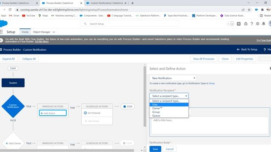The width and height of the screenshot is (271, 152).
Task: Click Back To Setup
Action: [247, 49]
